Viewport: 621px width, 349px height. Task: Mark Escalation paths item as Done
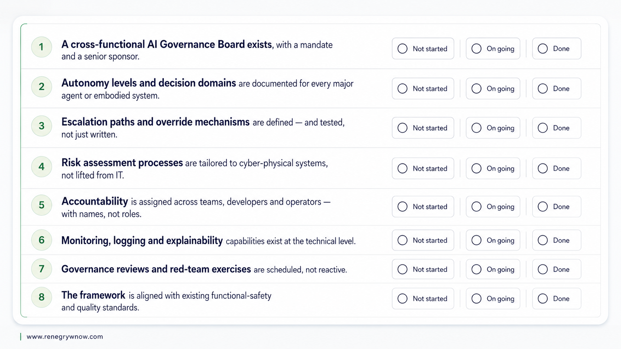(x=556, y=128)
